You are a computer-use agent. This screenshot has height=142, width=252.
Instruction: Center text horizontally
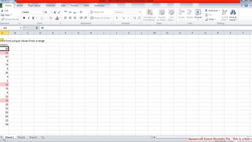(70, 18)
